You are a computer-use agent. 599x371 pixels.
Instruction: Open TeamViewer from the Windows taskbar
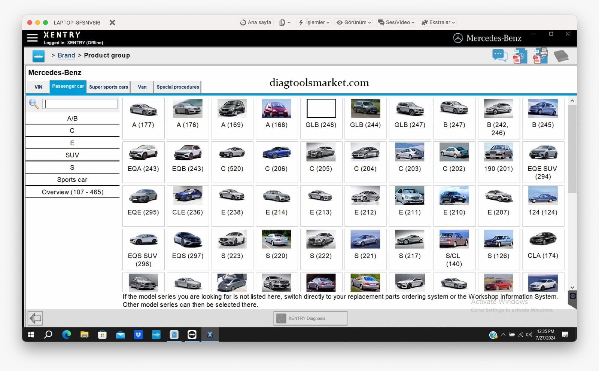[x=192, y=335]
